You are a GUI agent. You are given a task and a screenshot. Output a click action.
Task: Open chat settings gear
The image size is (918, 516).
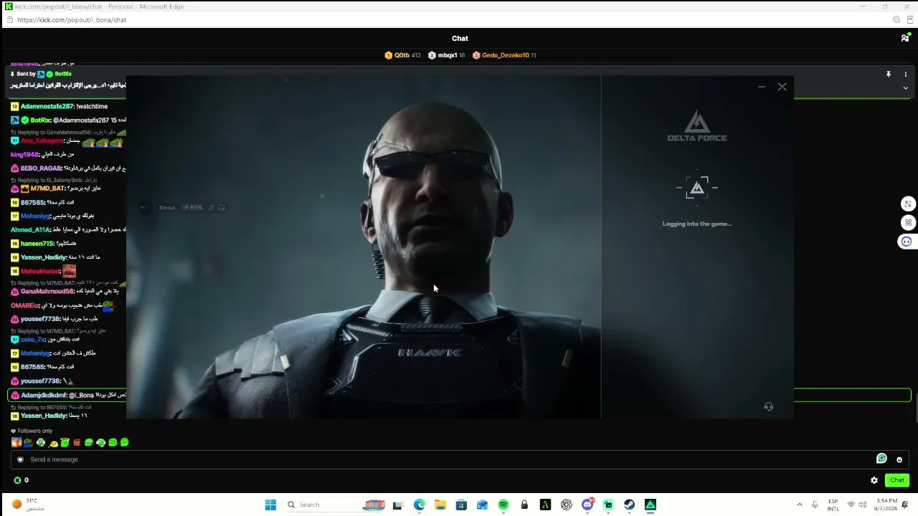874,480
